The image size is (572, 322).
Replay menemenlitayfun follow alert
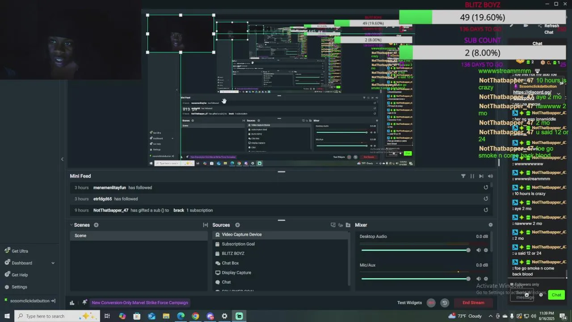[x=486, y=188]
